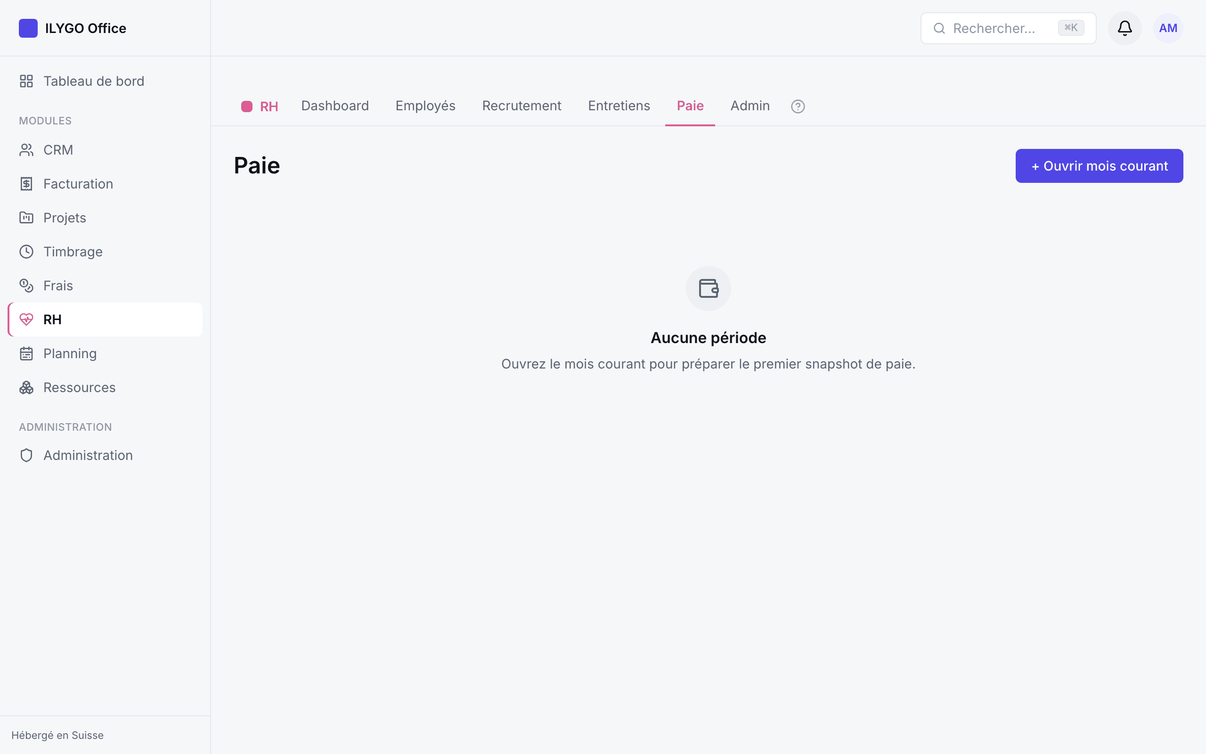Click the Timbrage clock icon
The image size is (1206, 754).
26,252
